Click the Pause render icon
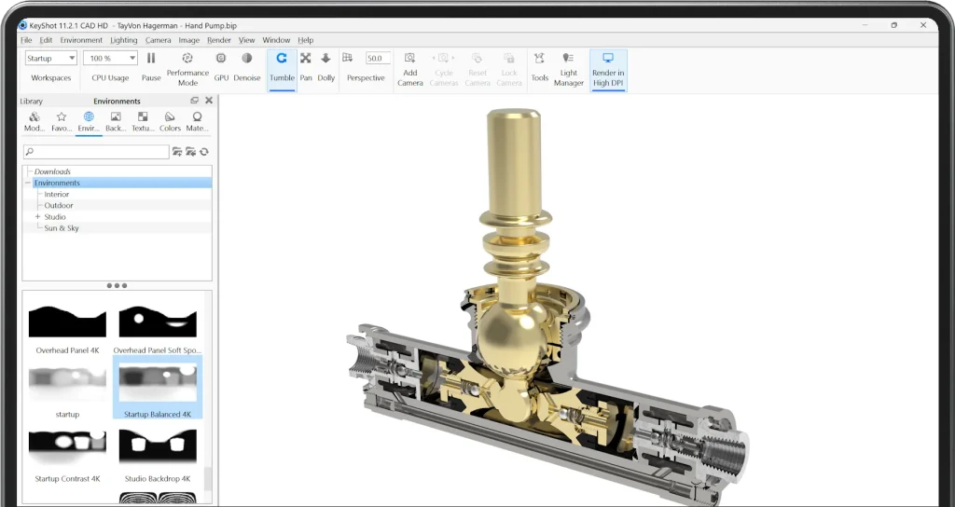 (x=151, y=59)
